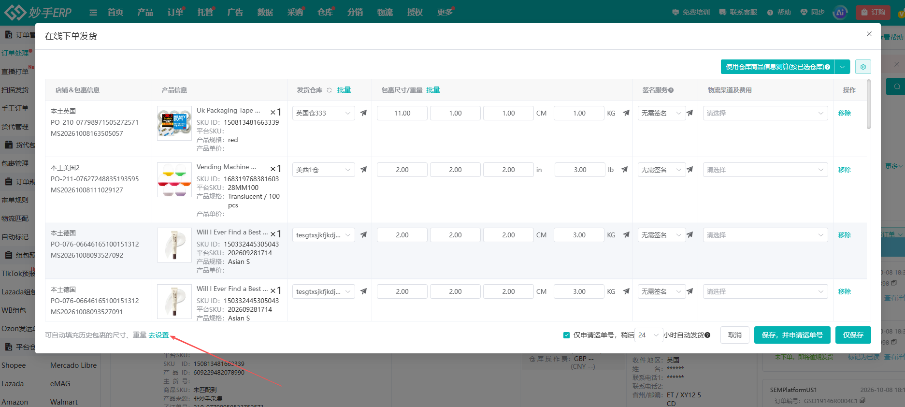This screenshot has width=905, height=407.
Task: Open the 美西1仓 warehouse dropdown
Action: 323,170
